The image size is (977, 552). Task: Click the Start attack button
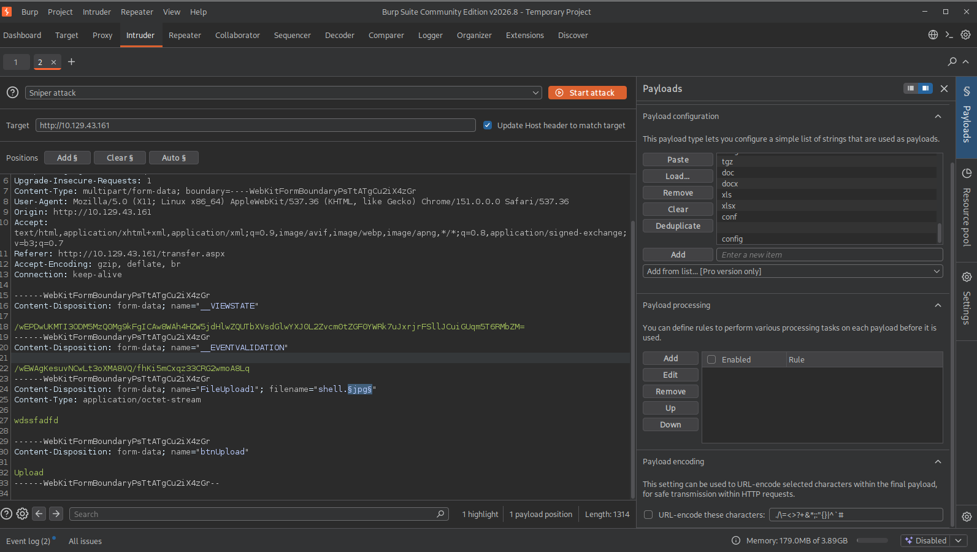588,93
